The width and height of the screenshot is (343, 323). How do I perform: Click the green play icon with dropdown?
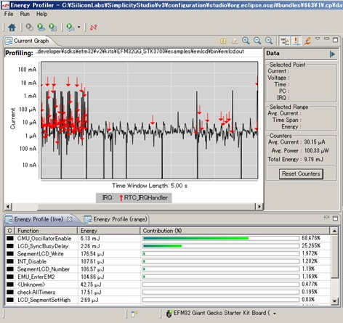70,28
